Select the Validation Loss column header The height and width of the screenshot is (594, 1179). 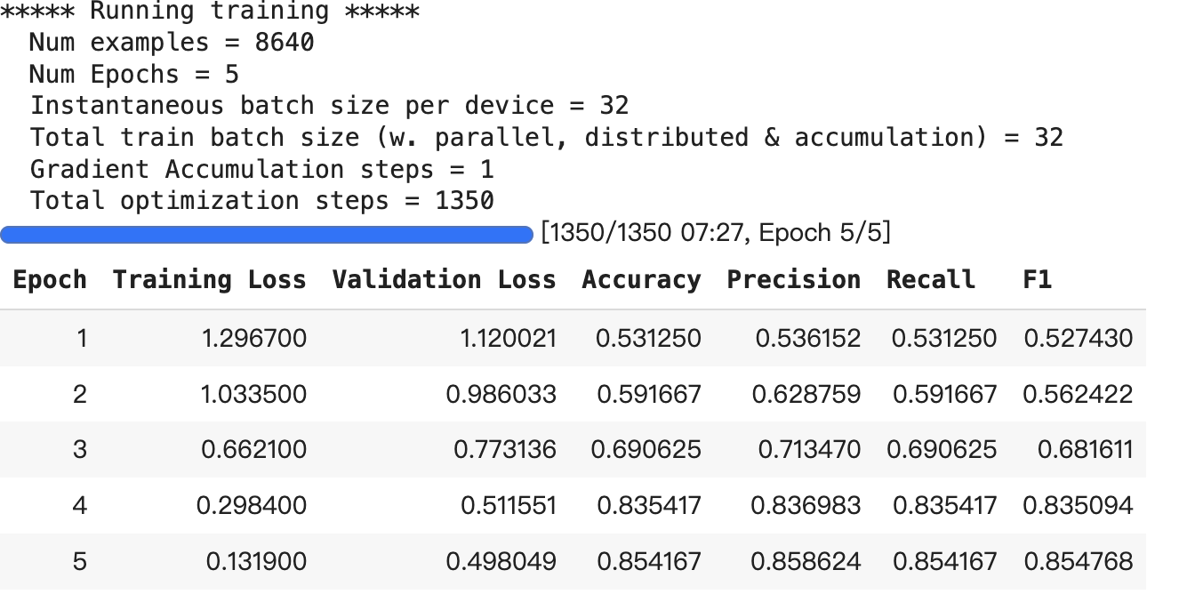pyautogui.click(x=444, y=280)
